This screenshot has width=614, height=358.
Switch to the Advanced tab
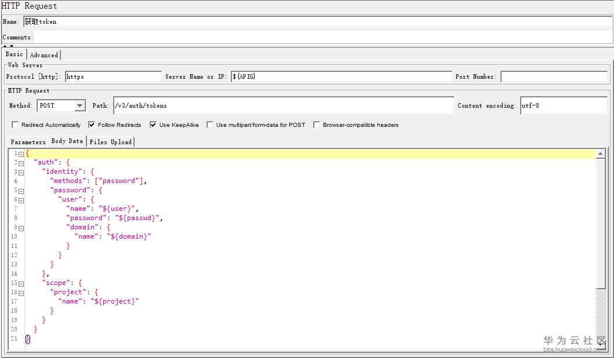pos(44,55)
